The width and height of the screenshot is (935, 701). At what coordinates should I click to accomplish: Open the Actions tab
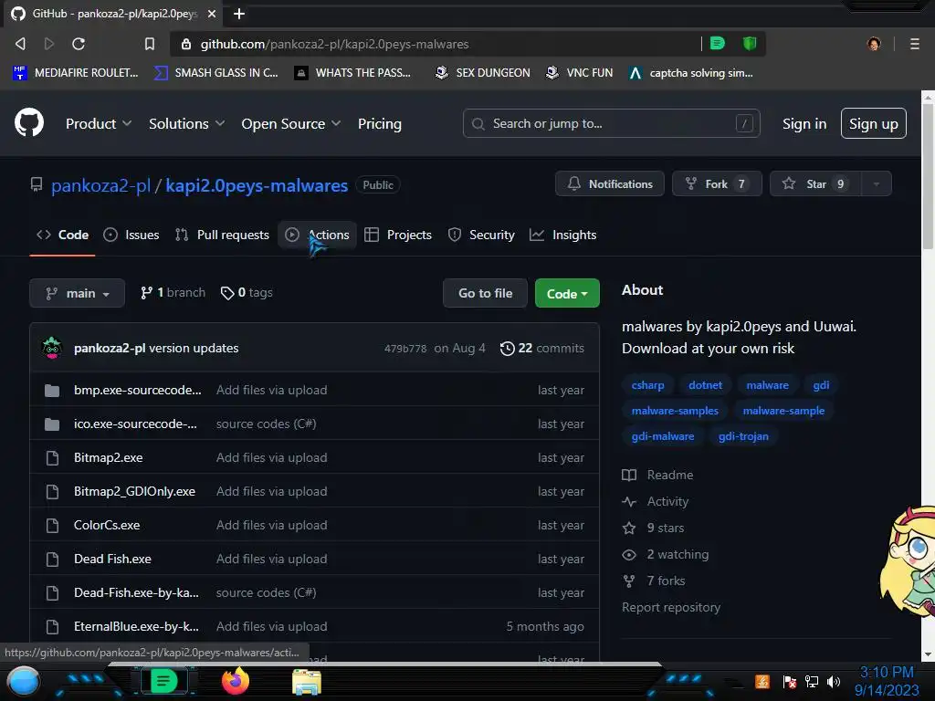[317, 235]
